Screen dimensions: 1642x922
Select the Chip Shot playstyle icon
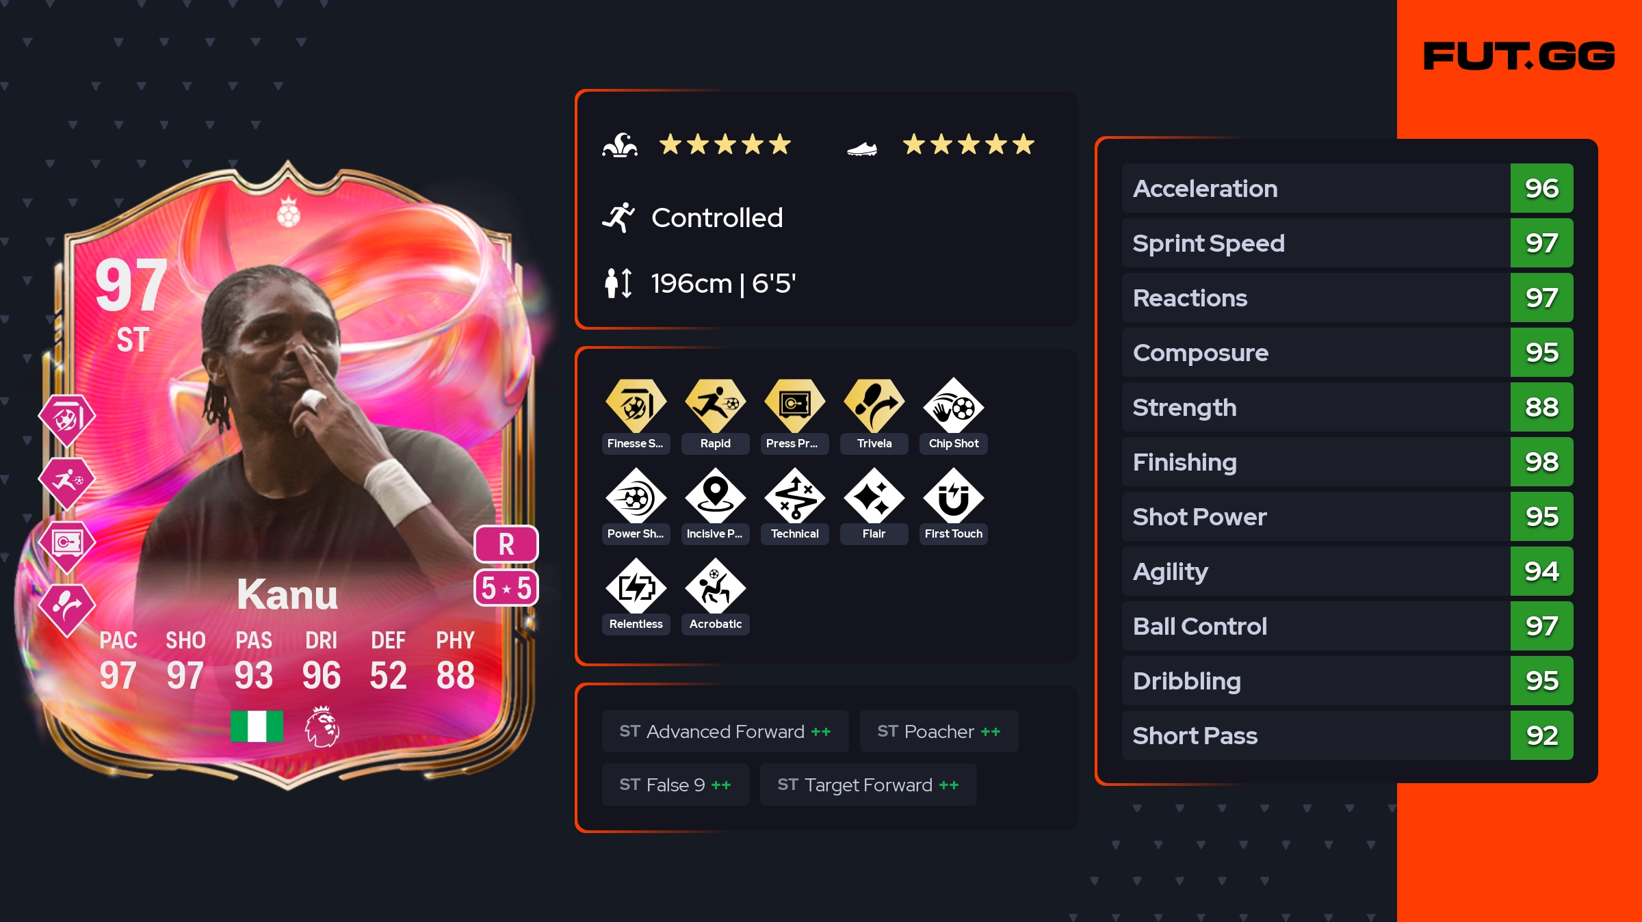click(x=953, y=406)
